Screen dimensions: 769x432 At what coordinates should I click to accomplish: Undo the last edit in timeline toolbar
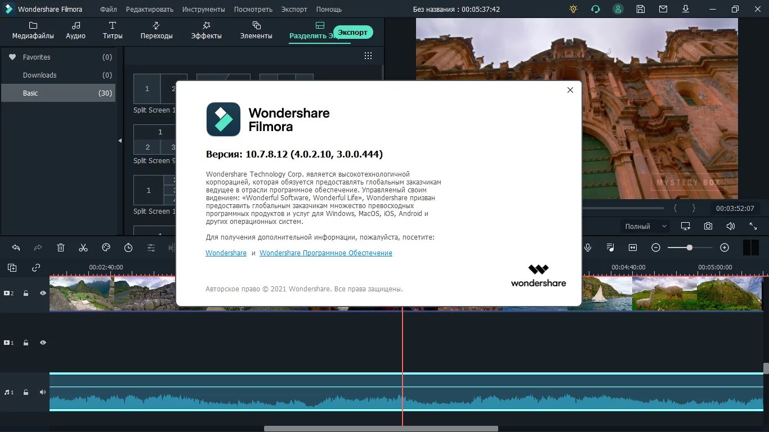tap(16, 247)
